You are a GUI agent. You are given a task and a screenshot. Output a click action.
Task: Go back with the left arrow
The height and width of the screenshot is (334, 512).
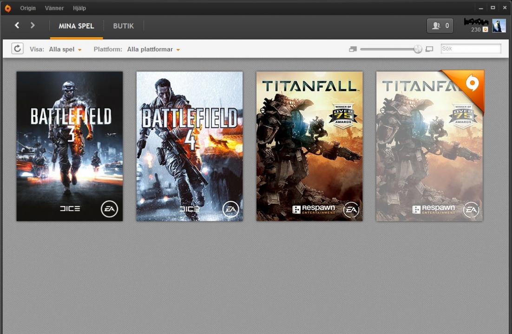tap(17, 26)
